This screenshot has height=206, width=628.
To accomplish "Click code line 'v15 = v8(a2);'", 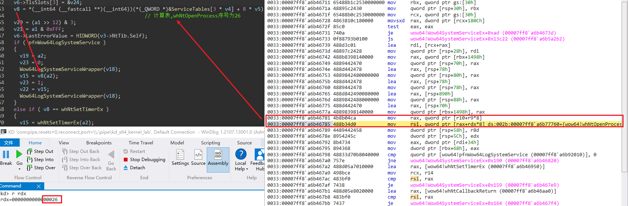I will pos(39,76).
